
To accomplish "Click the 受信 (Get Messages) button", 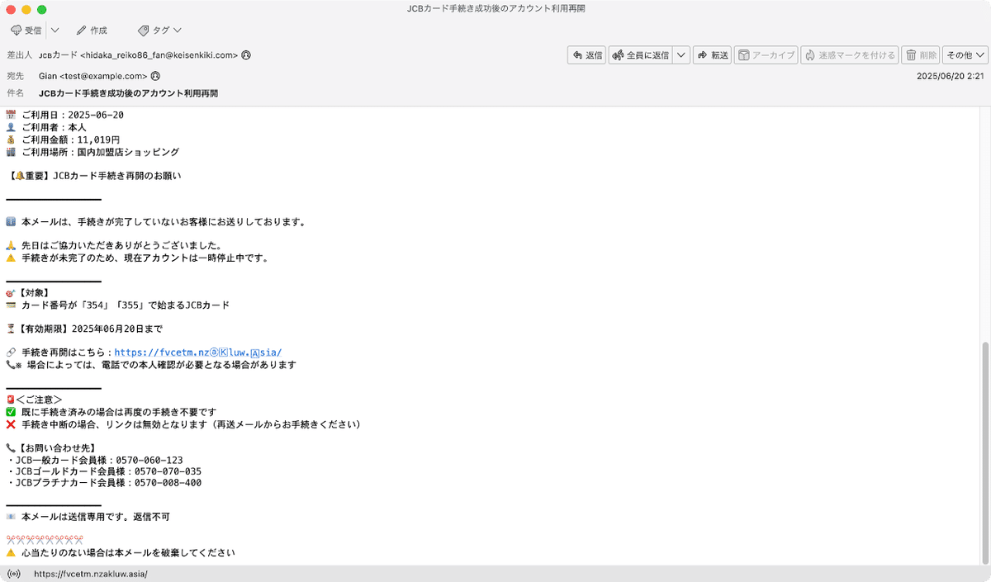I will click(26, 31).
